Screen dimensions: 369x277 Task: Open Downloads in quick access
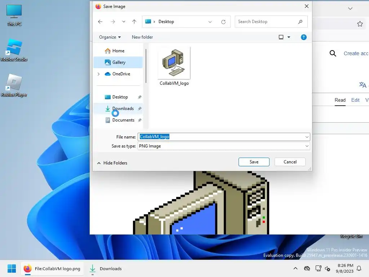tap(123, 109)
